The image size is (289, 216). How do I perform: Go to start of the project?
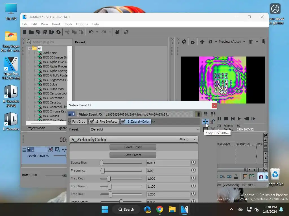tap(233, 119)
